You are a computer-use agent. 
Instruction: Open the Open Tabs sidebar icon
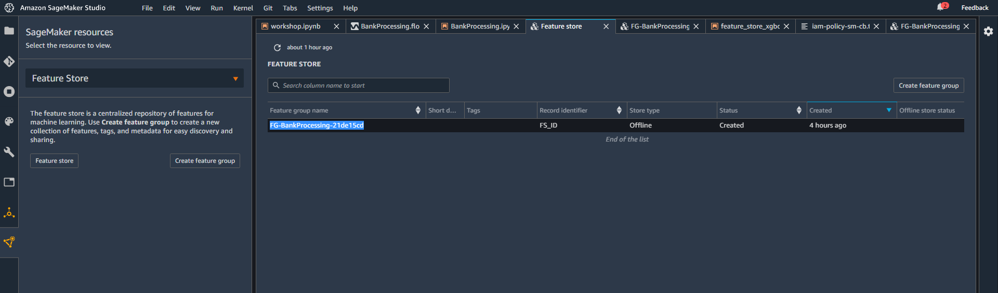pos(9,182)
